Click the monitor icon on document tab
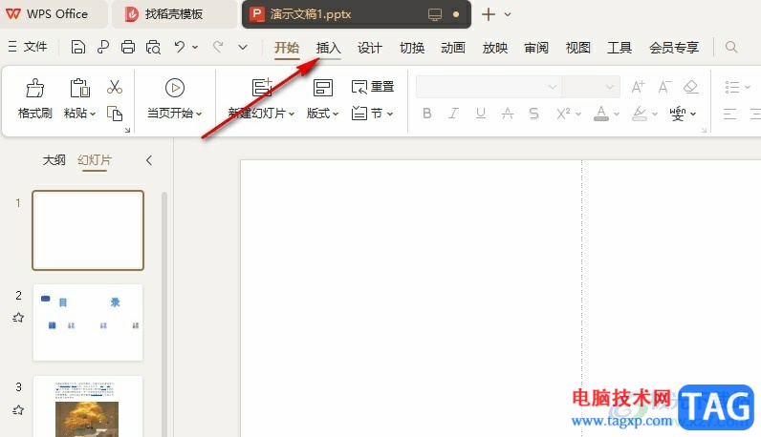The height and width of the screenshot is (437, 761). [435, 14]
